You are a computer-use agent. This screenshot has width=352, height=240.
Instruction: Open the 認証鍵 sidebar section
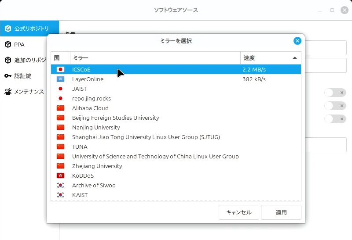tap(23, 76)
